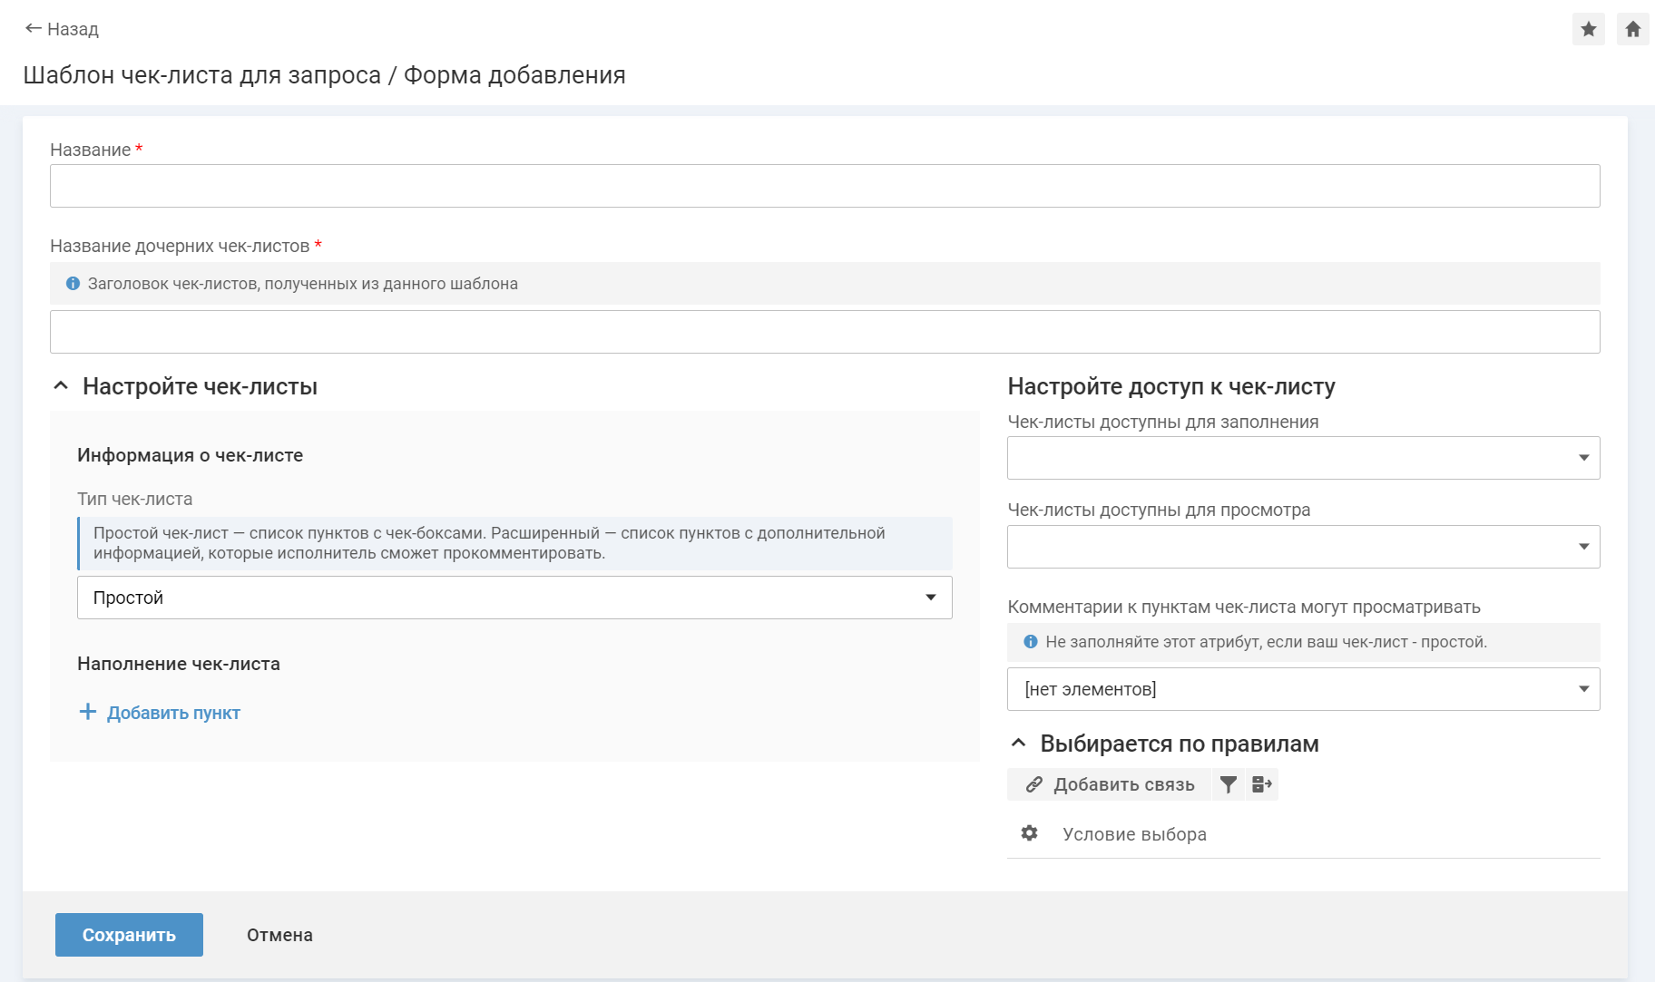Click the export icon beside filter
The width and height of the screenshot is (1655, 982).
coord(1261,784)
